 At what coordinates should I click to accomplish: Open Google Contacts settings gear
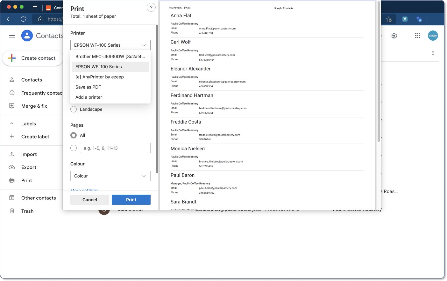coord(394,36)
